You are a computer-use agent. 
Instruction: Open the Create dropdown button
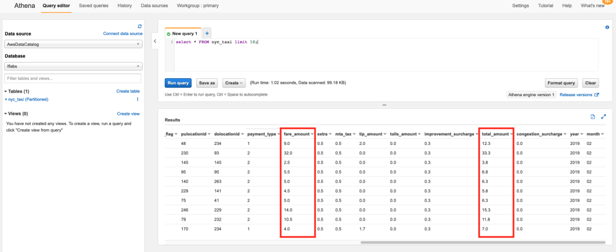pyautogui.click(x=234, y=83)
